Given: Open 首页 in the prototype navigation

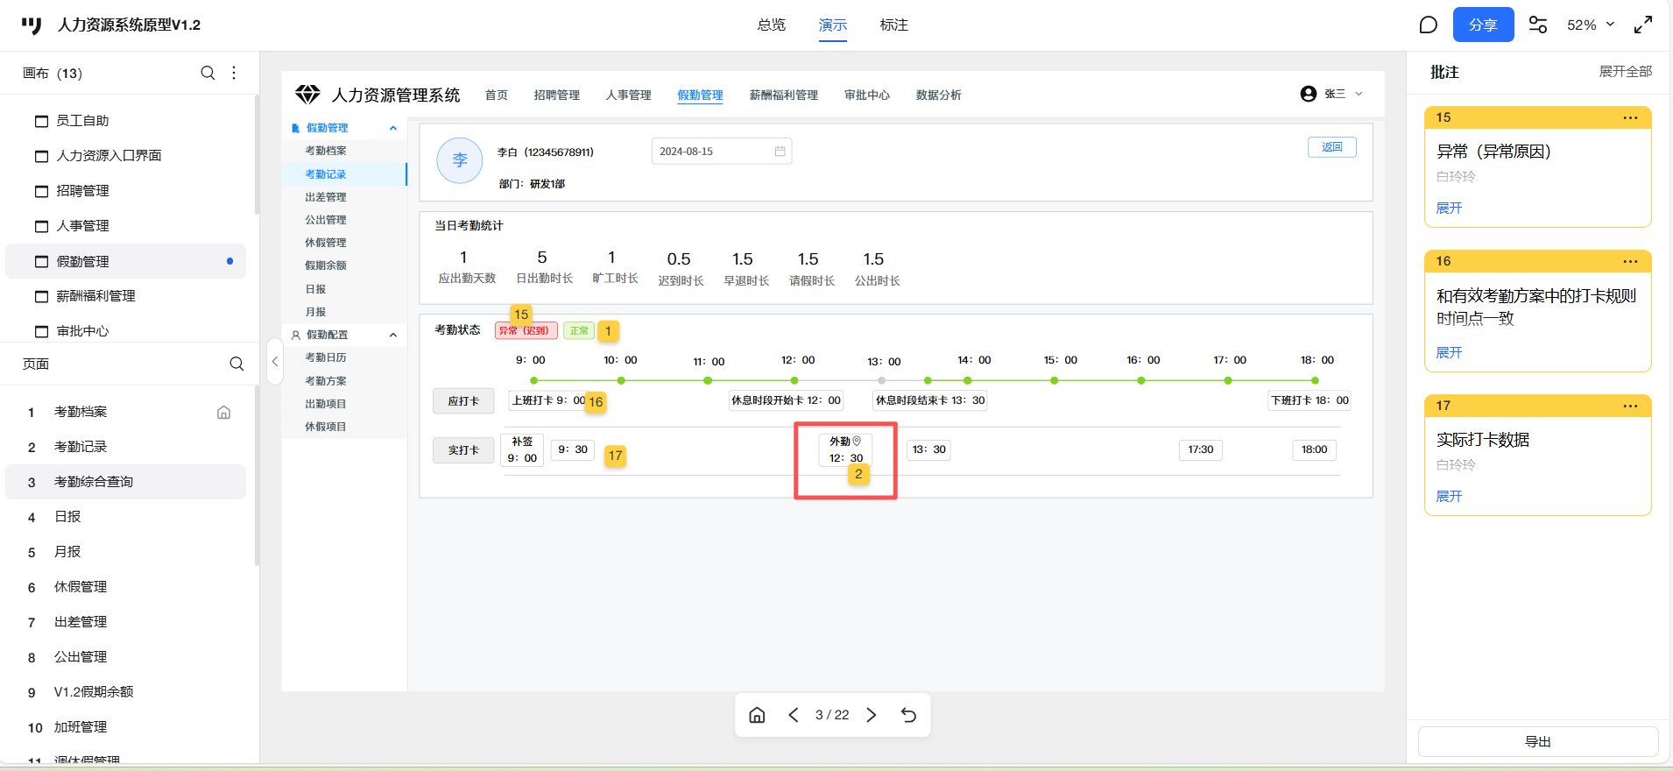Looking at the screenshot, I should point(497,95).
